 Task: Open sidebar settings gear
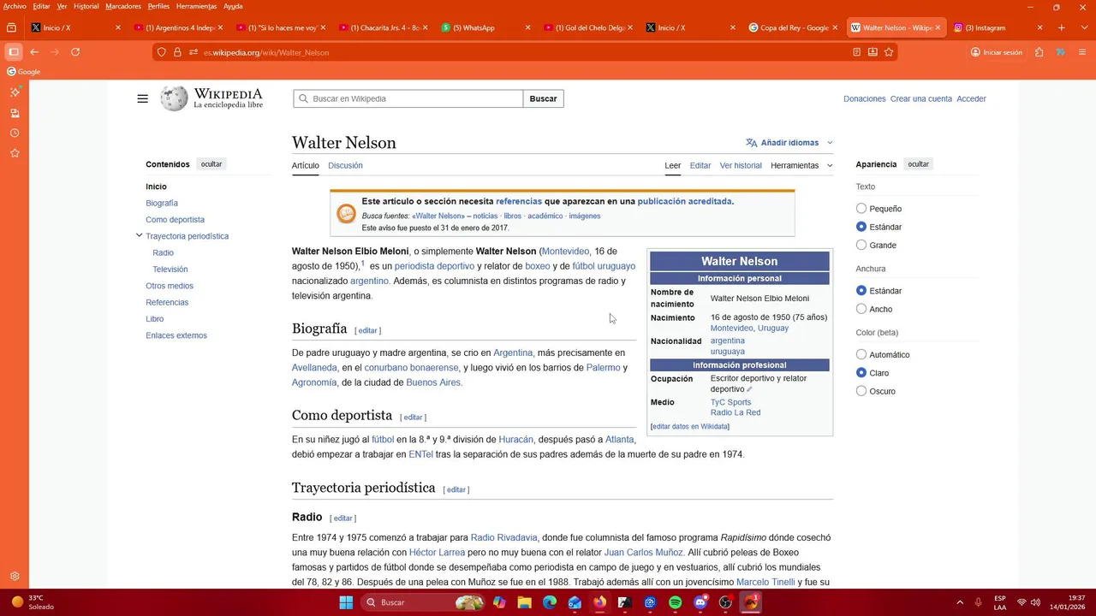coord(15,577)
